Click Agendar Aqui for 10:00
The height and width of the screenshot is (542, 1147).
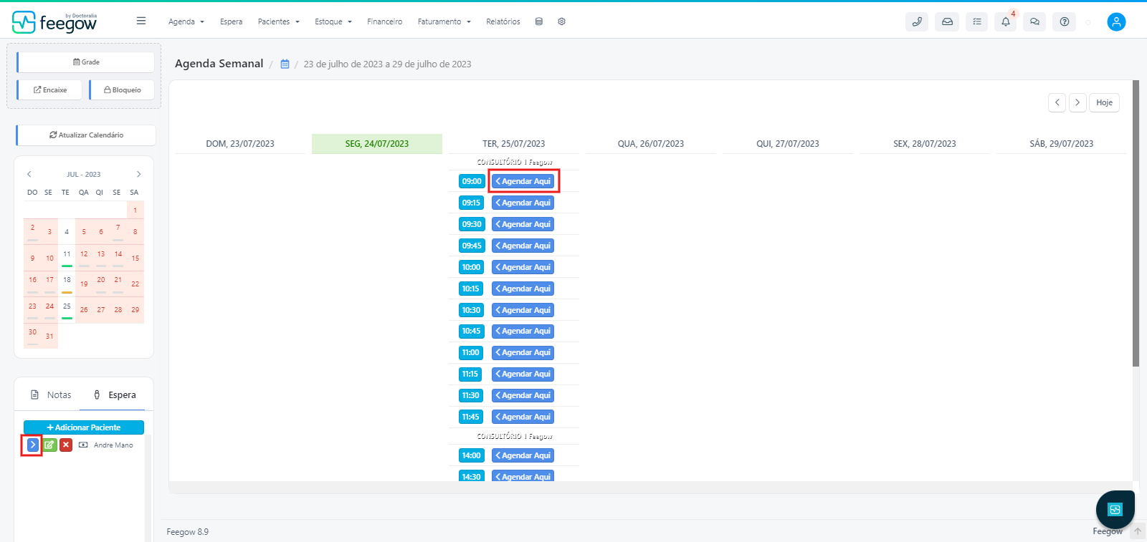[523, 267]
